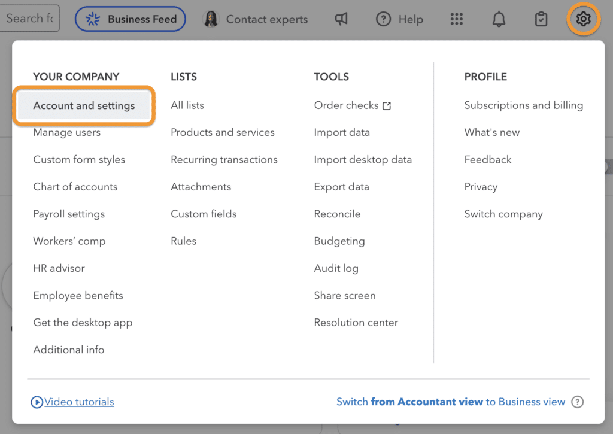Choose Switch company
The height and width of the screenshot is (434, 613).
(503, 214)
